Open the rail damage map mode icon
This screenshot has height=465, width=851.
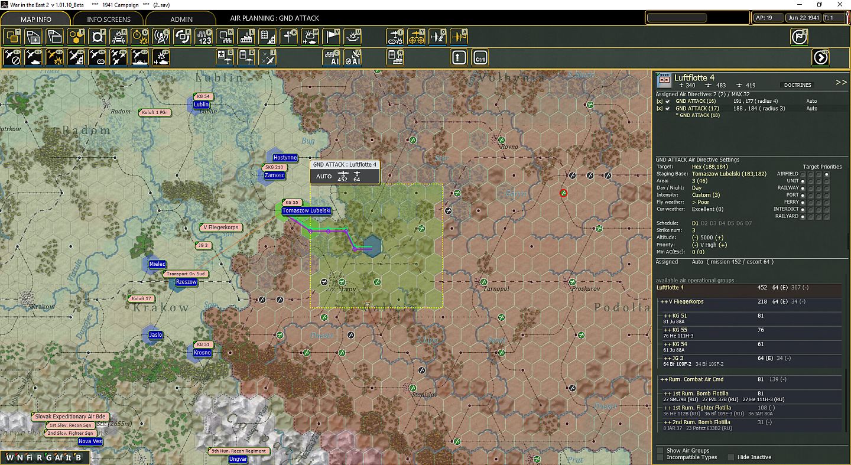point(119,37)
